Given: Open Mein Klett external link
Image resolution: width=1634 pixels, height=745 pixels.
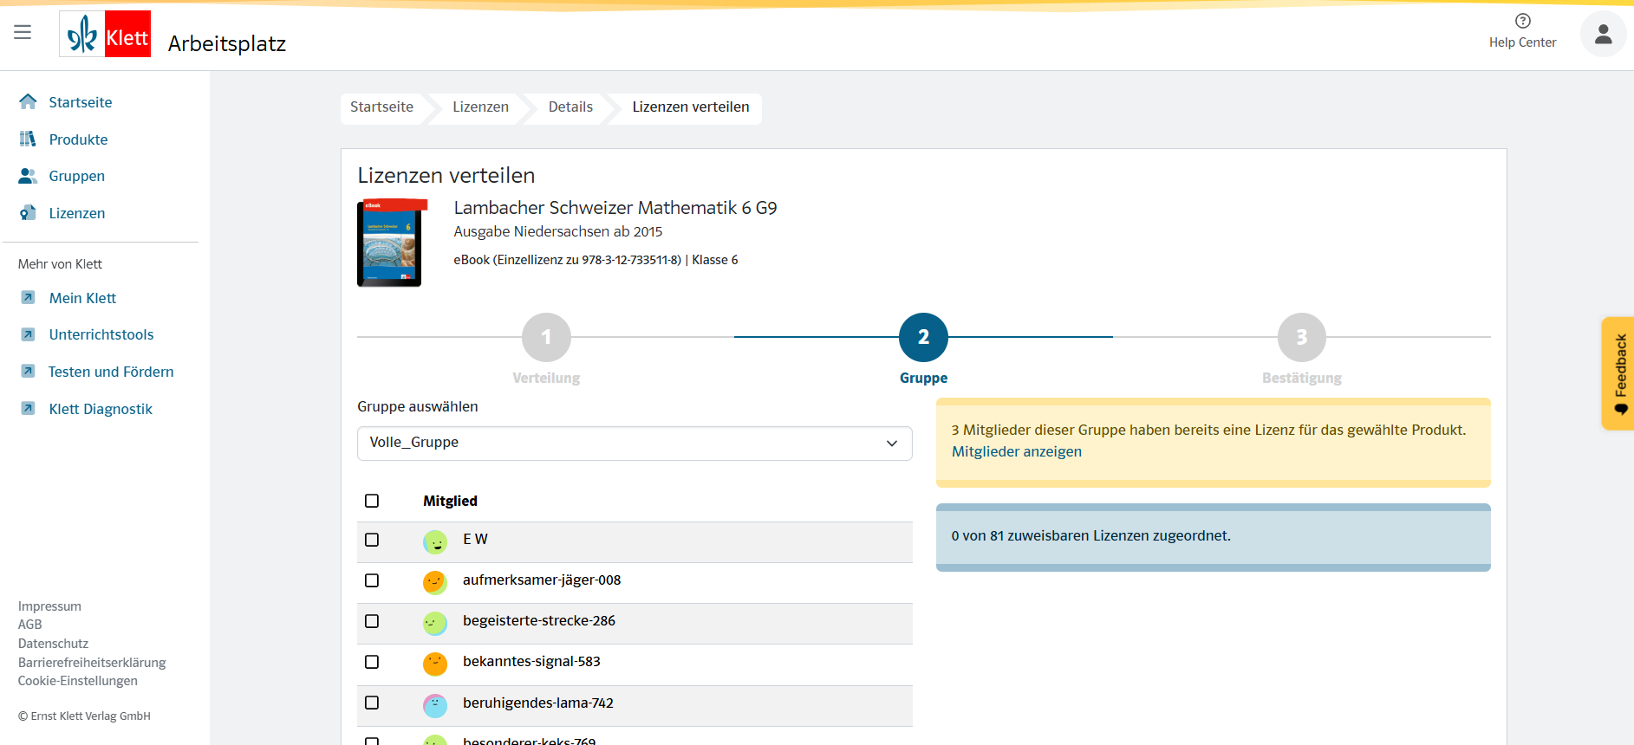Looking at the screenshot, I should point(82,298).
